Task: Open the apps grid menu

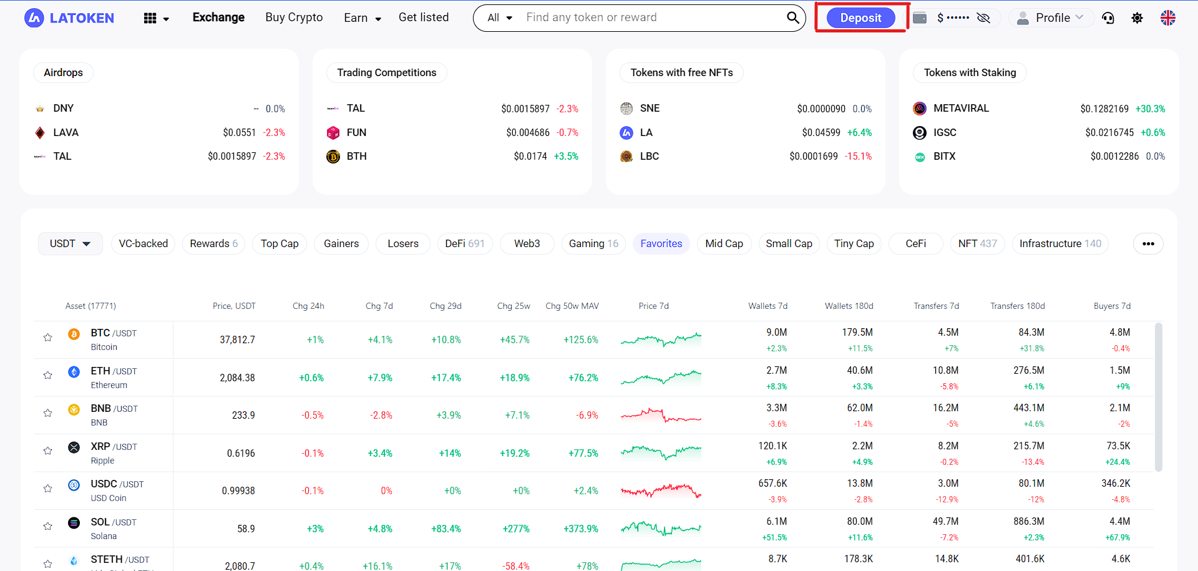Action: point(156,18)
